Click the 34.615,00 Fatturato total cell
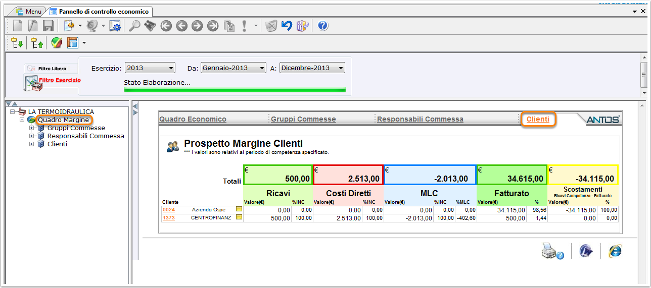The height and width of the screenshot is (288, 651). tap(512, 175)
